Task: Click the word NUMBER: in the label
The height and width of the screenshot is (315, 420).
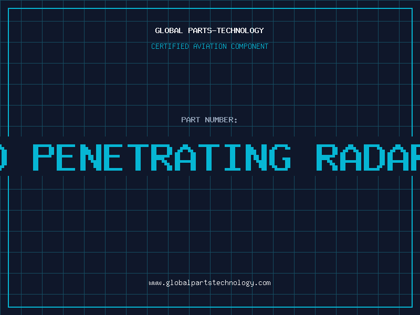Action: (221, 120)
